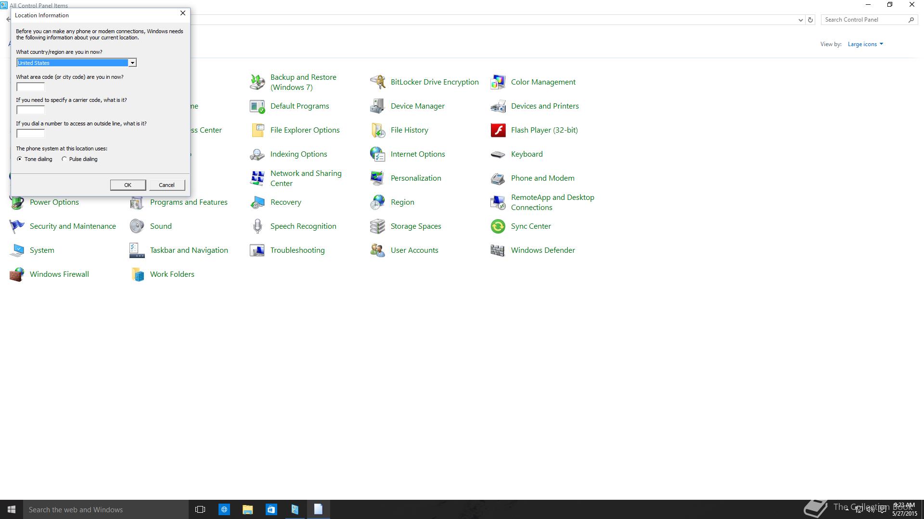Click the Speech Recognition microphone icon
Image resolution: width=924 pixels, height=519 pixels.
pos(257,226)
